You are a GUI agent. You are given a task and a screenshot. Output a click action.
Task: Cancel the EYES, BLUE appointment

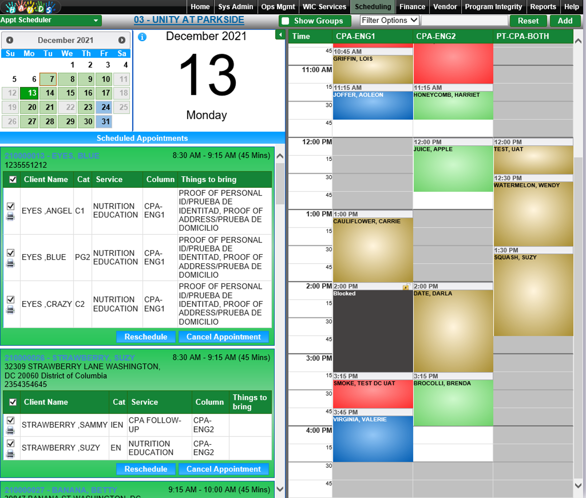tap(223, 337)
